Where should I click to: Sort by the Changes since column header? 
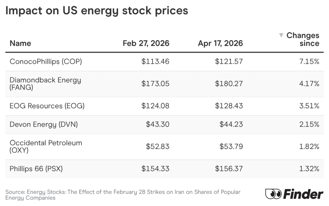point(303,39)
